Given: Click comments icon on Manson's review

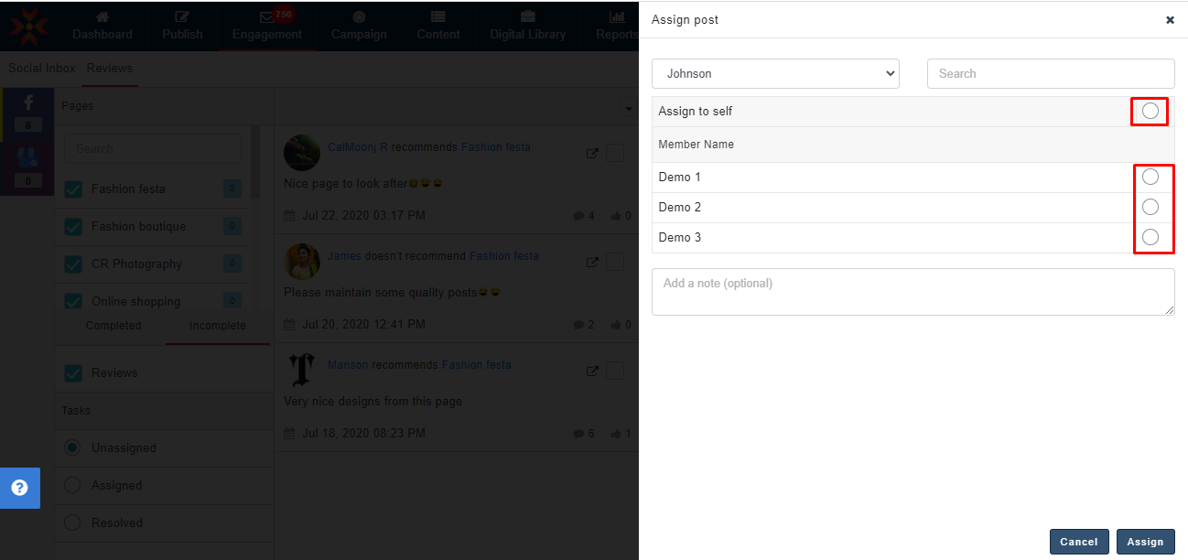Looking at the screenshot, I should (x=578, y=433).
